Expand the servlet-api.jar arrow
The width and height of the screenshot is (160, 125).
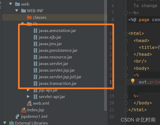click(28, 96)
